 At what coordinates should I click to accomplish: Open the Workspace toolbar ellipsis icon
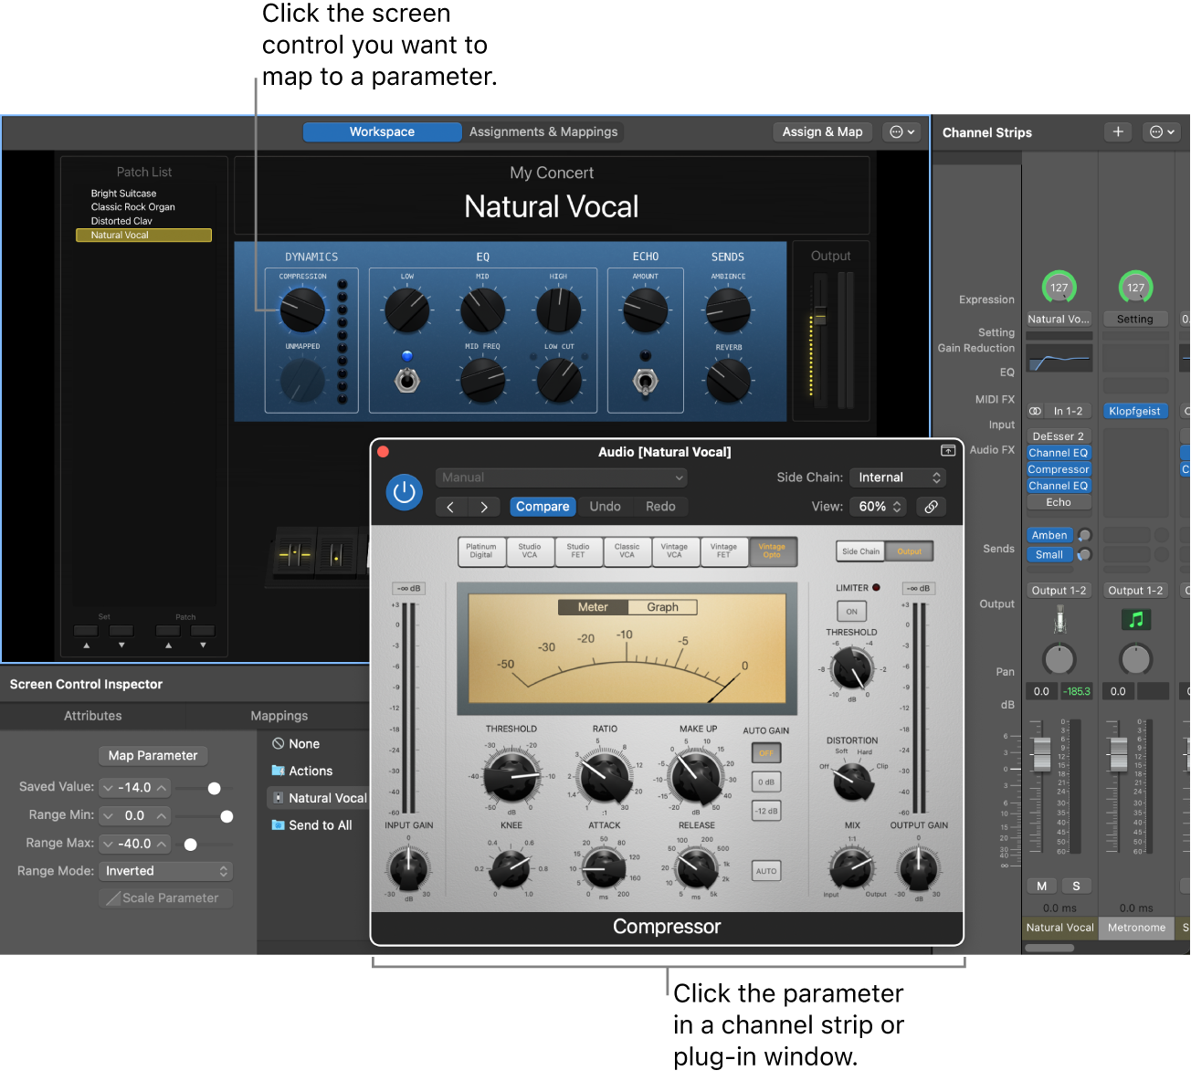[x=901, y=131]
